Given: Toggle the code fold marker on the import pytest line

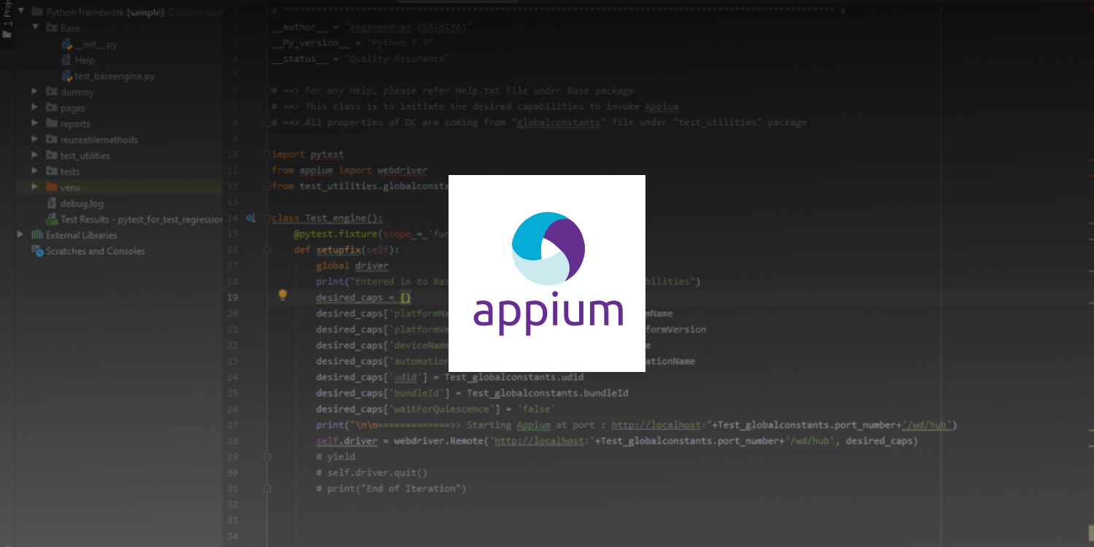Looking at the screenshot, I should tap(267, 155).
